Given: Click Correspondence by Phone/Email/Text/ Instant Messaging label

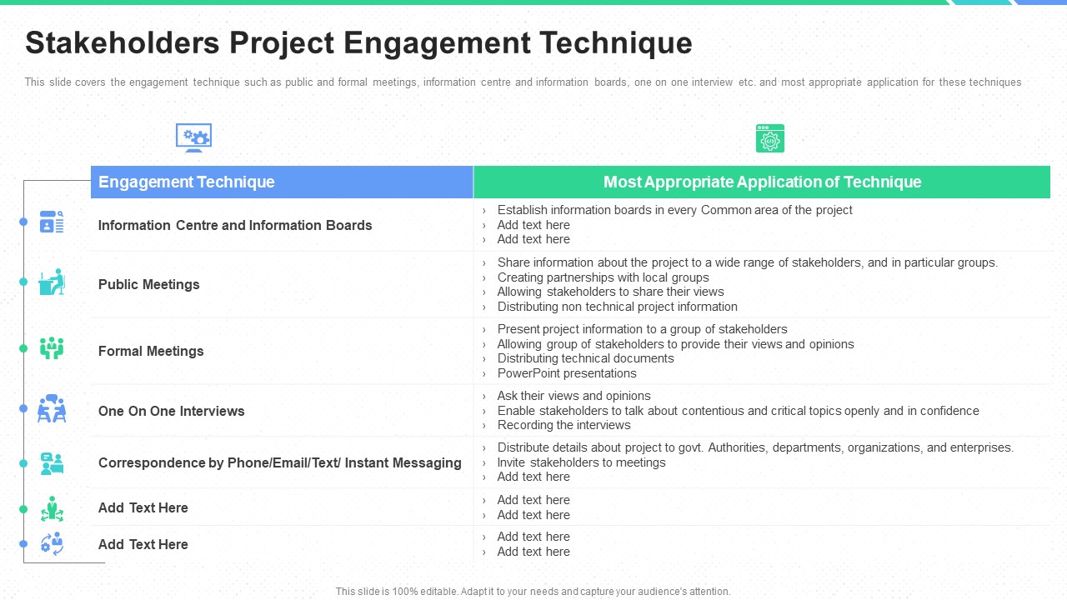Looking at the screenshot, I should click(x=280, y=462).
